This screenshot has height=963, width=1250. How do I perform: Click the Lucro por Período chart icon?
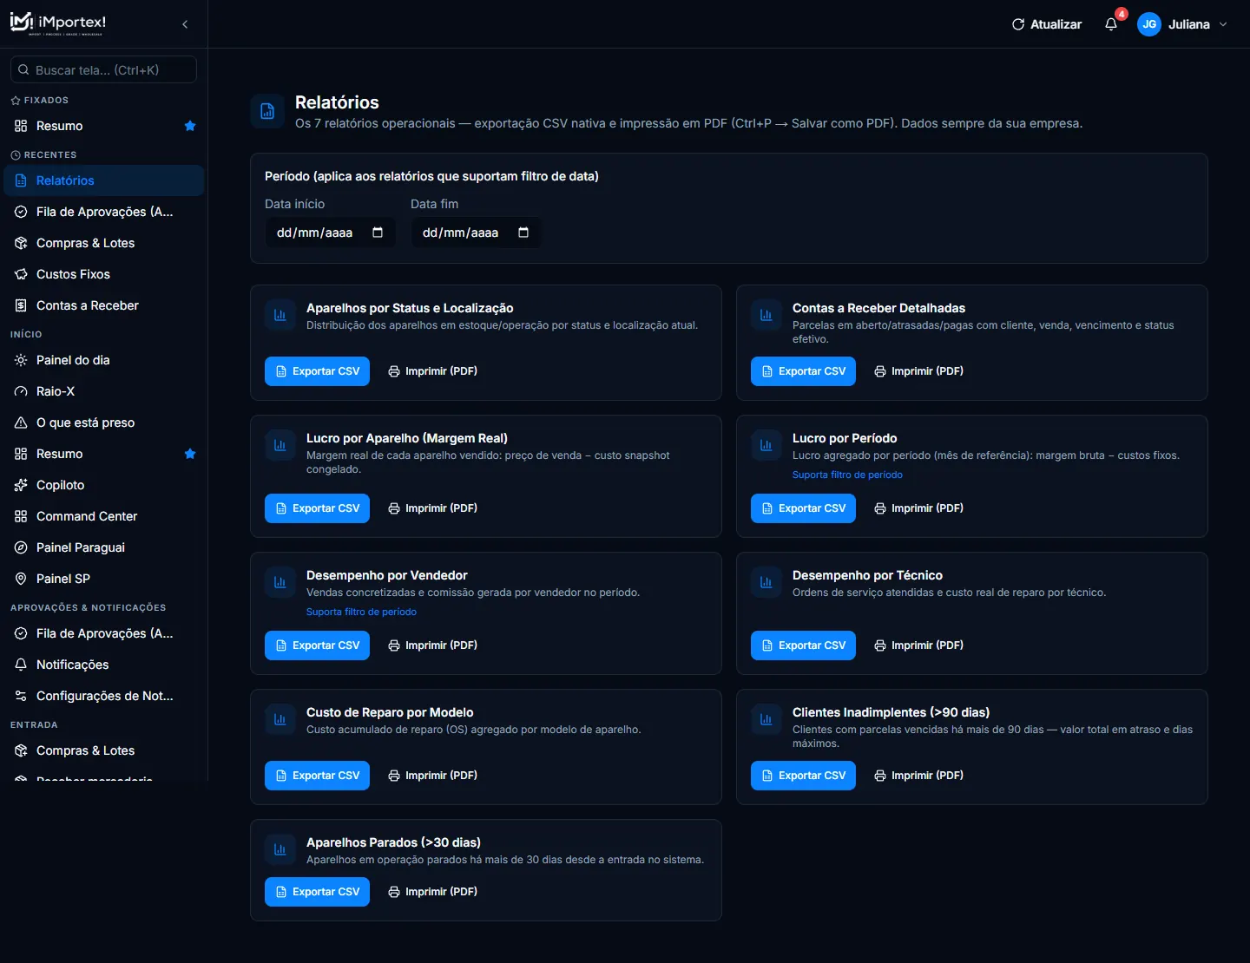[x=766, y=445]
